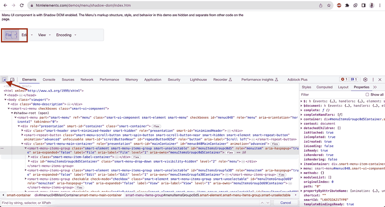The height and width of the screenshot is (207, 385).
Task: Click the console message counter icon
Action: point(354,79)
